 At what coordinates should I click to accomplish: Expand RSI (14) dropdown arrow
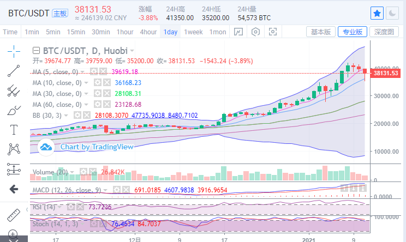click(x=59, y=207)
